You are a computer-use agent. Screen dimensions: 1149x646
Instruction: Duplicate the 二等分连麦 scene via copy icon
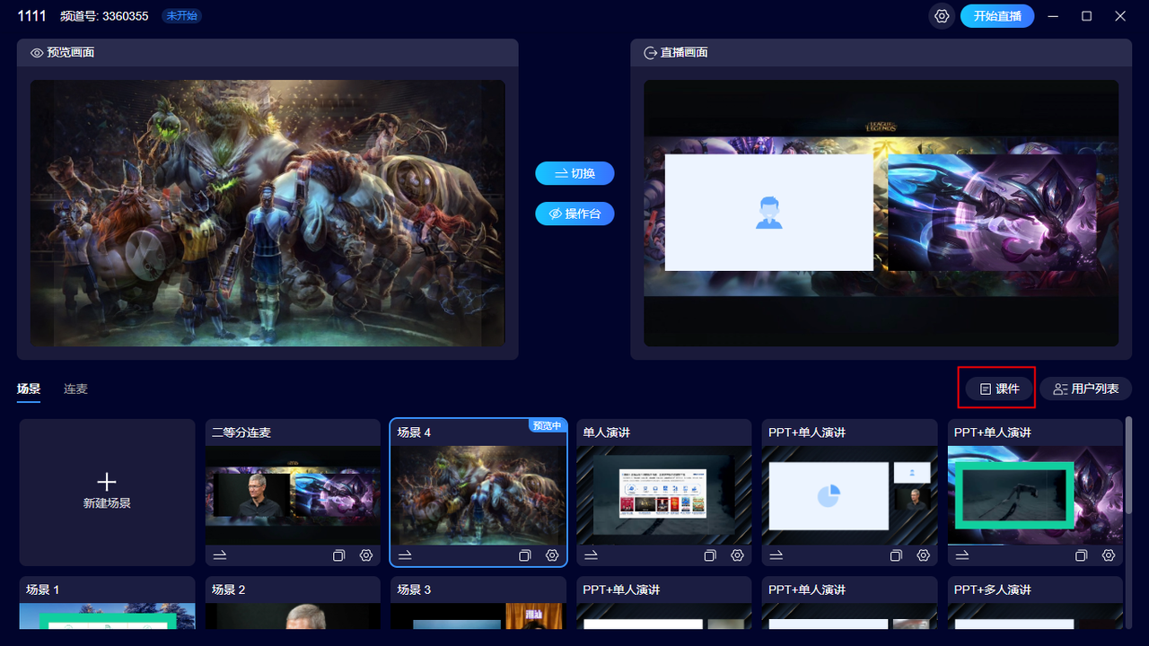click(x=338, y=555)
